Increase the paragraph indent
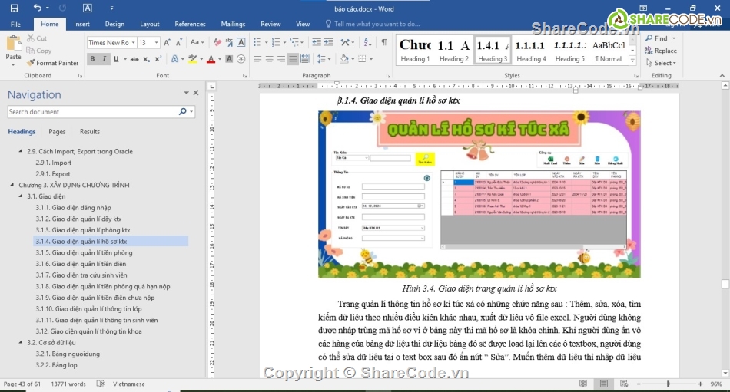The height and width of the screenshot is (392, 730). tap(328, 43)
